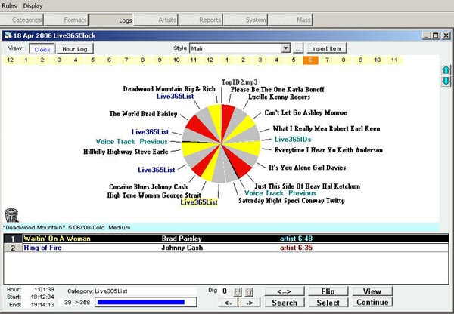Click the Start time 18:12:34

click(42, 297)
